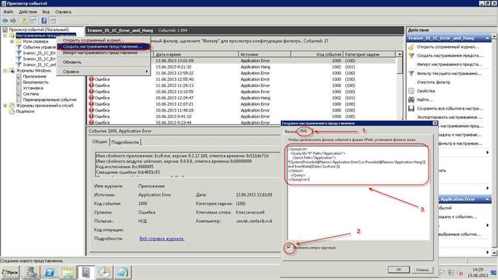Click the filter icon of 'Фильтр текущего настраиваемого' action

click(x=411, y=74)
